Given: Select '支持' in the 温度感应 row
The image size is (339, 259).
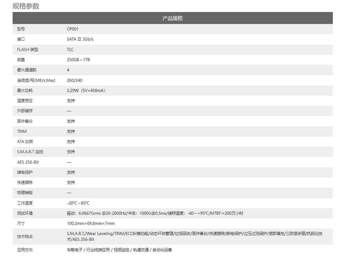Looking at the screenshot, I should (71, 101).
